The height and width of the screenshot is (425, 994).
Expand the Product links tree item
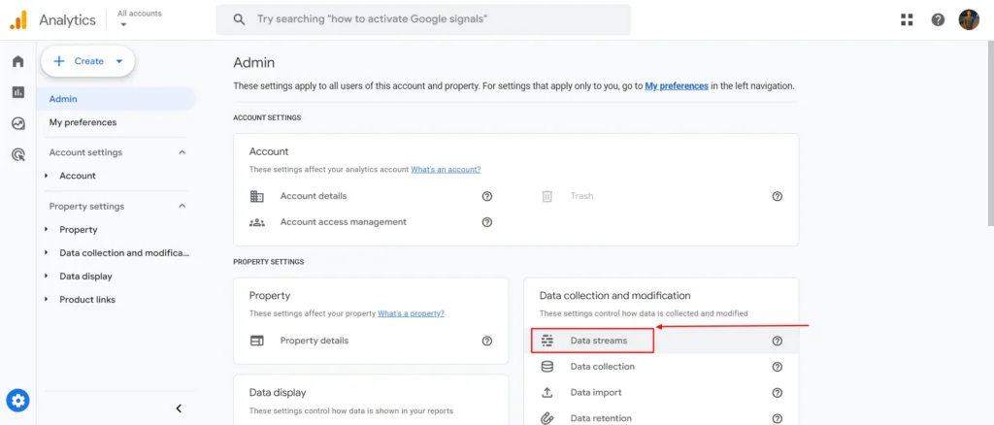coord(47,300)
